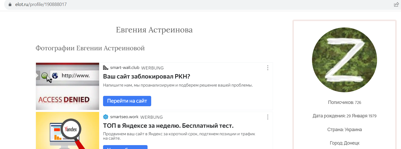Click the smartseo.work gear favicon
The image size is (401, 149).
pos(106,117)
